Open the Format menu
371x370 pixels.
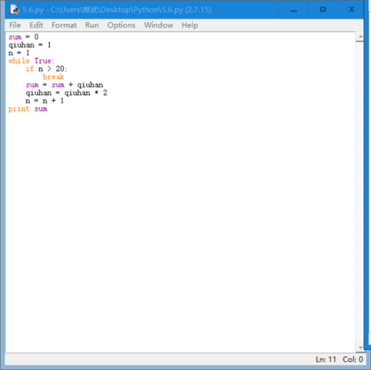64,25
